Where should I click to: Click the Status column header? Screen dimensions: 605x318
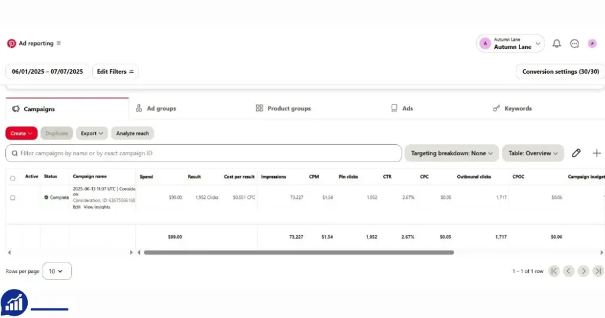click(51, 176)
